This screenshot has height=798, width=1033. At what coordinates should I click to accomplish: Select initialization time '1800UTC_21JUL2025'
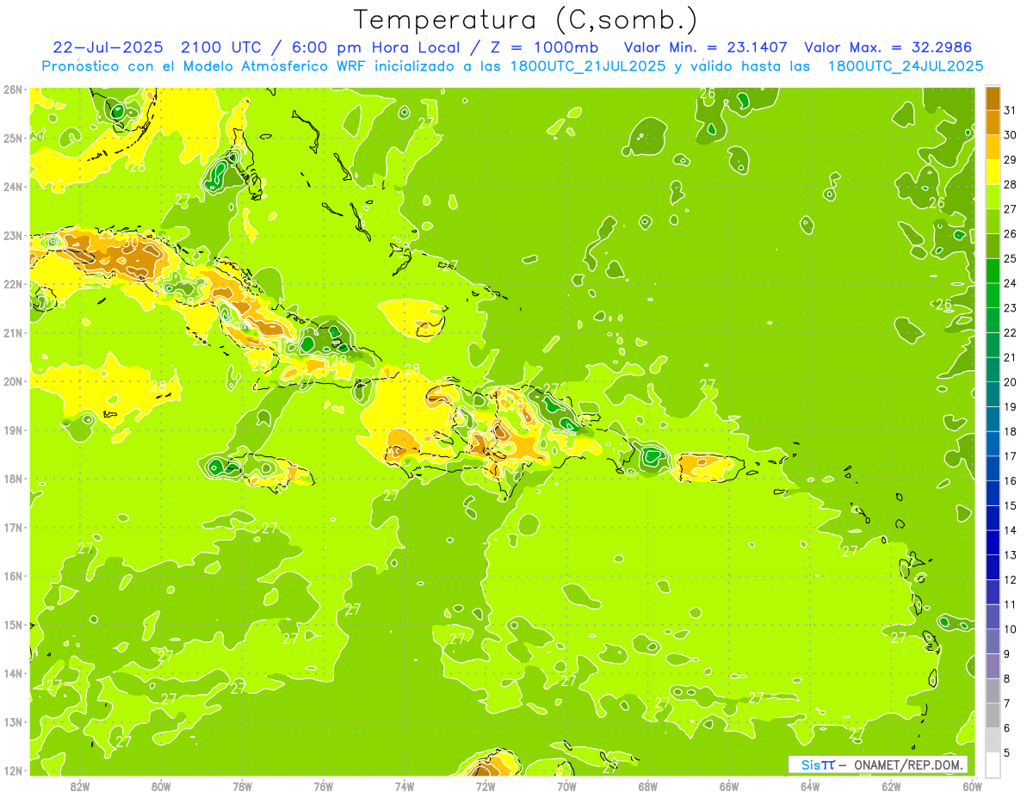click(x=587, y=66)
